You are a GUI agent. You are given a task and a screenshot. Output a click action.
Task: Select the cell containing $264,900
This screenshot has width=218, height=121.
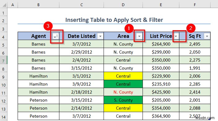(161, 44)
